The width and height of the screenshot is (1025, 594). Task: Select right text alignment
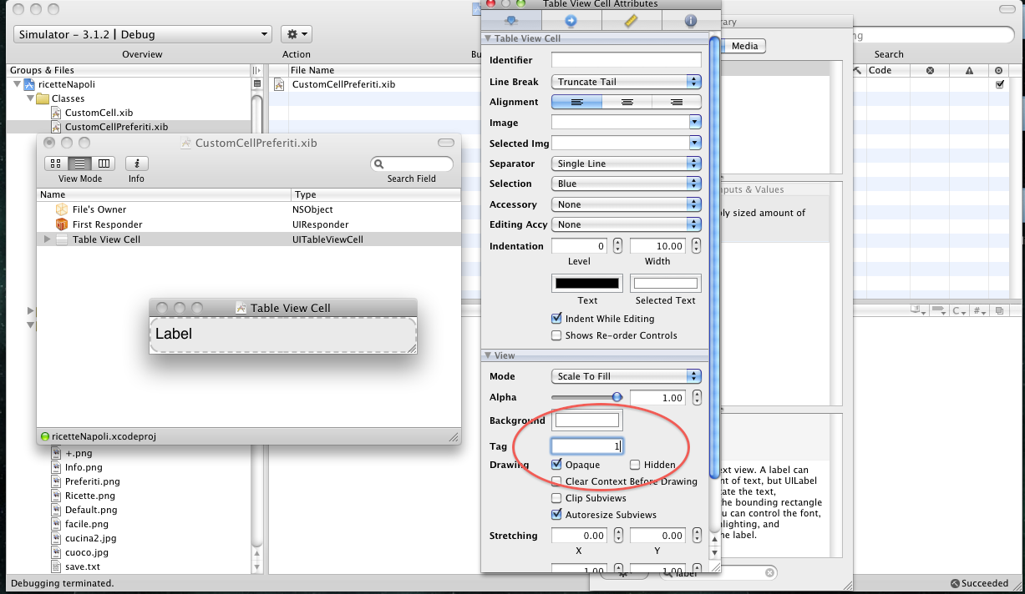click(676, 102)
